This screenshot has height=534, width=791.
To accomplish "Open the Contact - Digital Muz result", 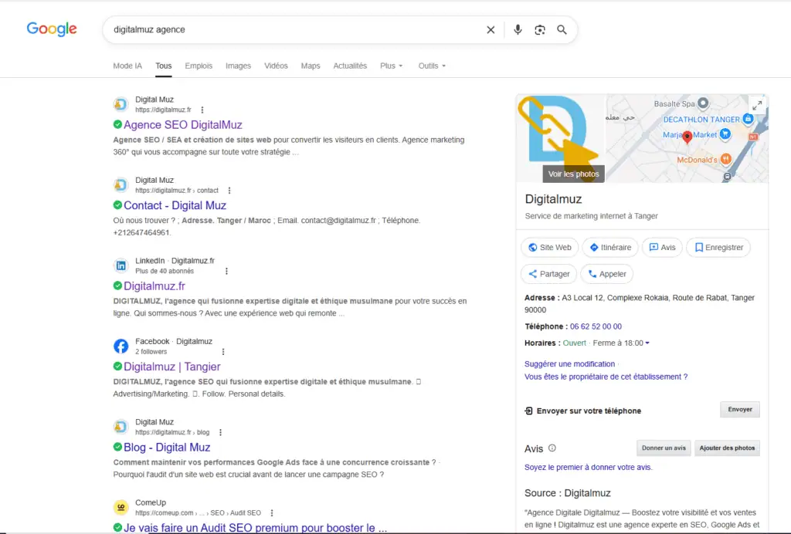I will click(175, 205).
